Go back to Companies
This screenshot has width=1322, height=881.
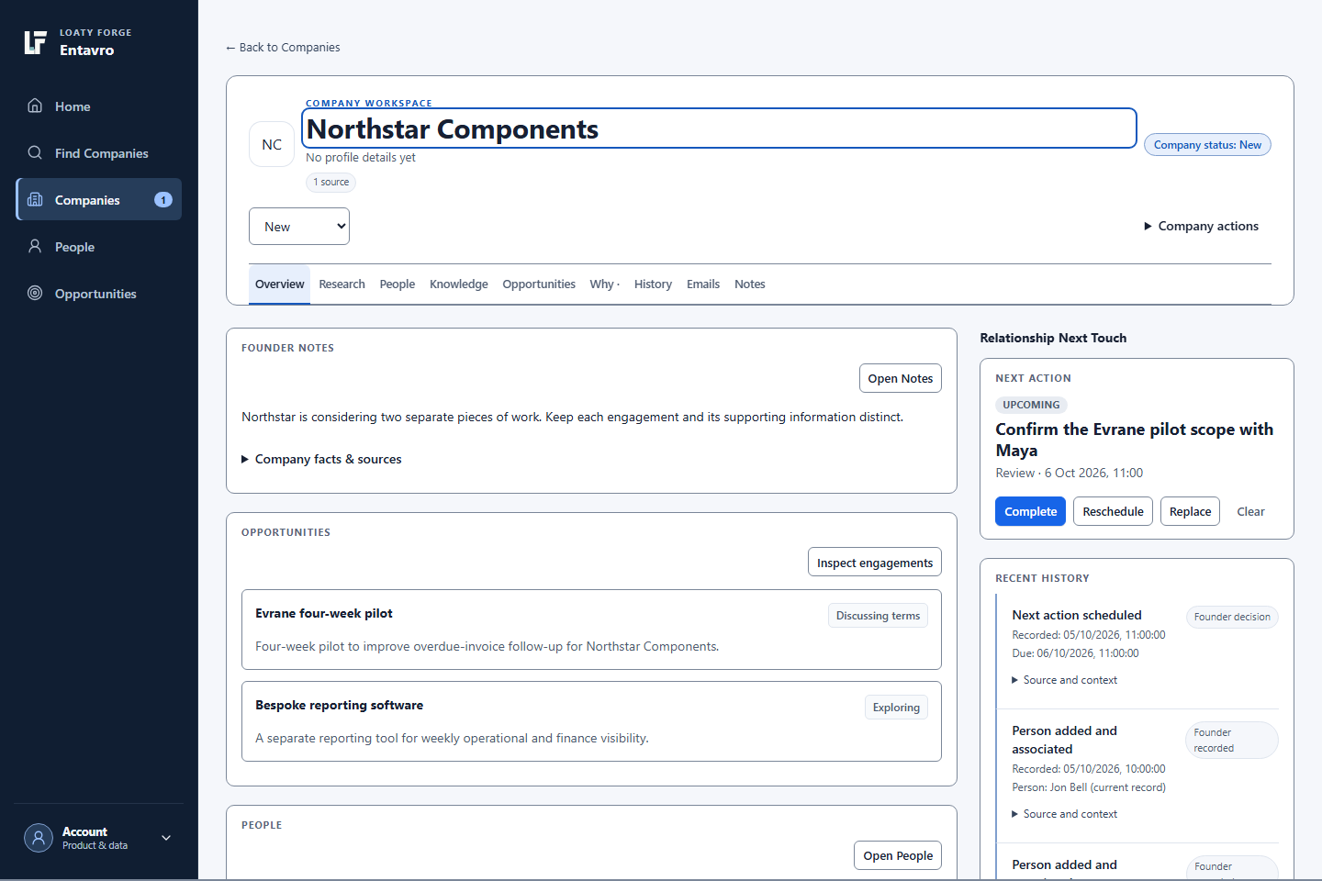(x=283, y=48)
